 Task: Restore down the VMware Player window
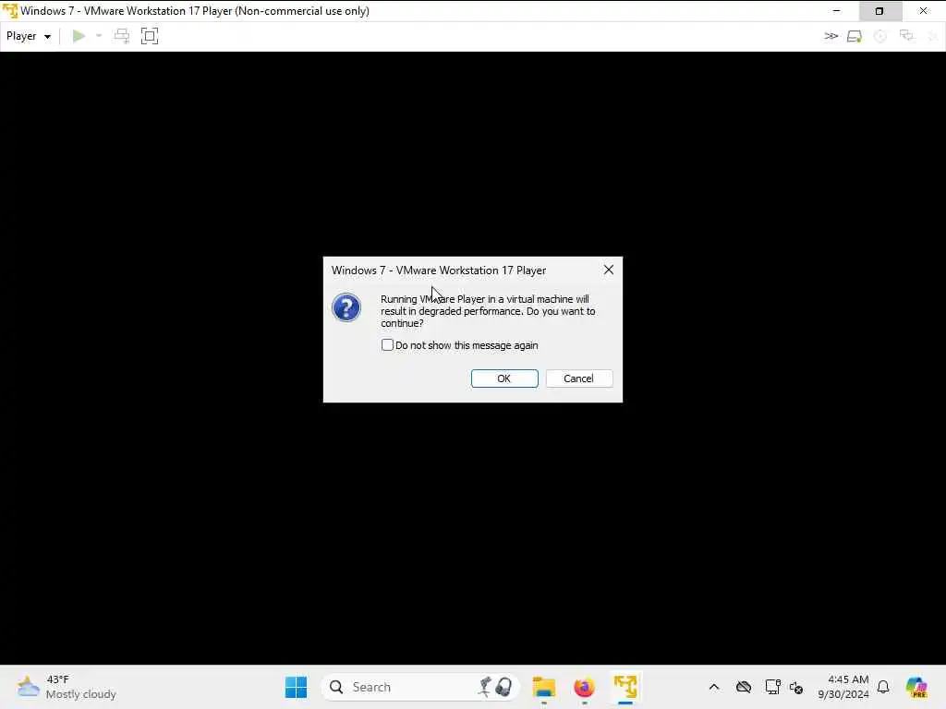(x=879, y=11)
